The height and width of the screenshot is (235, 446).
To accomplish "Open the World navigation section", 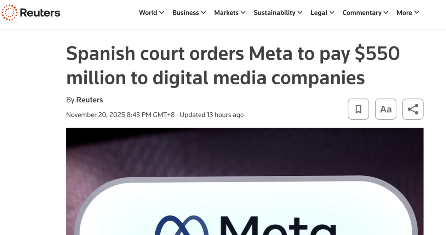I will pyautogui.click(x=148, y=13).
